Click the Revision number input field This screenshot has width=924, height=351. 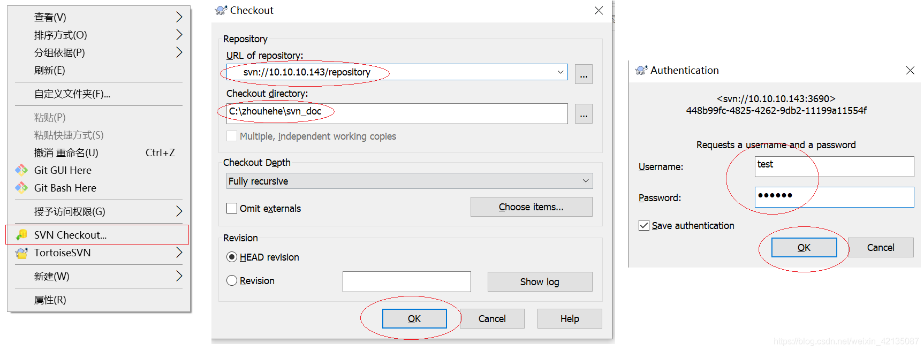pos(407,281)
